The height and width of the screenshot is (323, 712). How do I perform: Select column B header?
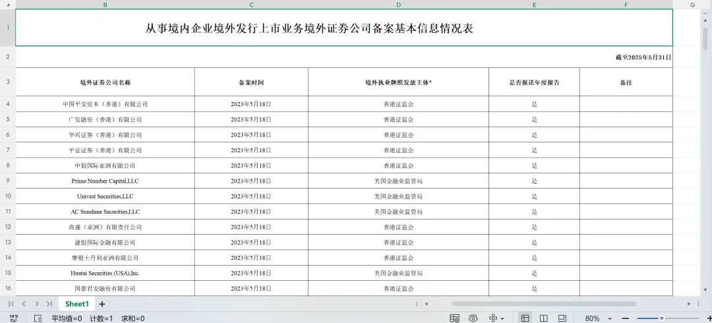105,5
